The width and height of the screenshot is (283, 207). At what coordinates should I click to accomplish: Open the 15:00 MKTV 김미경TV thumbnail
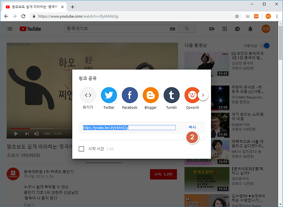pos(220,152)
